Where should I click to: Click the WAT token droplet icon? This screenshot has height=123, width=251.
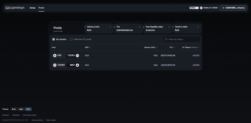[78, 65]
